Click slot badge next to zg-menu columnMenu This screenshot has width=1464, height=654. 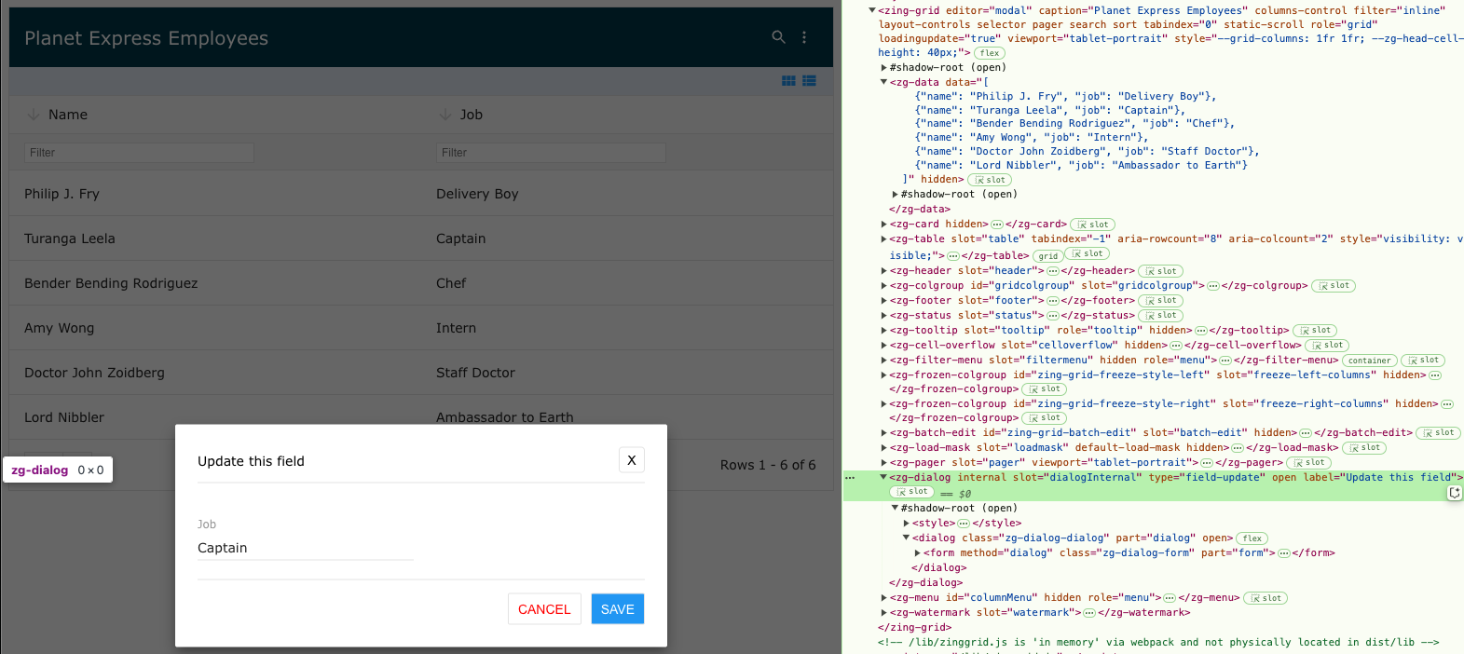pyautogui.click(x=1266, y=598)
